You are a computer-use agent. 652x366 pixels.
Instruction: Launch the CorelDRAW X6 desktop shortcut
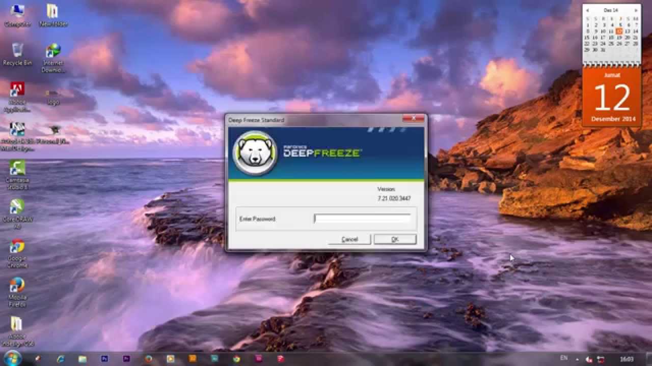pos(17,215)
